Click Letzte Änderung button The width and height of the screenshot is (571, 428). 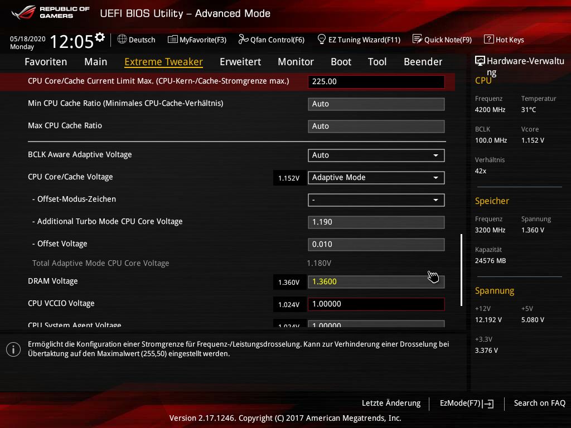(391, 403)
